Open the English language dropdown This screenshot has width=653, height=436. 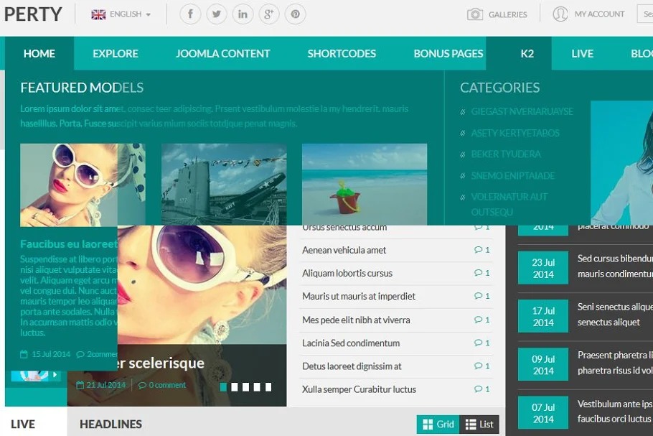tap(121, 14)
